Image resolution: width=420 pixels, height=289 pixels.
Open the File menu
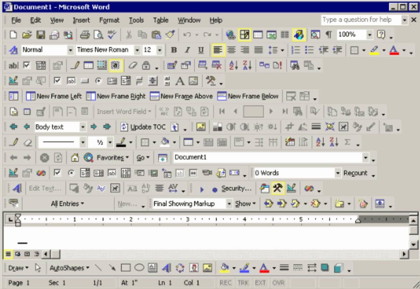(x=16, y=20)
